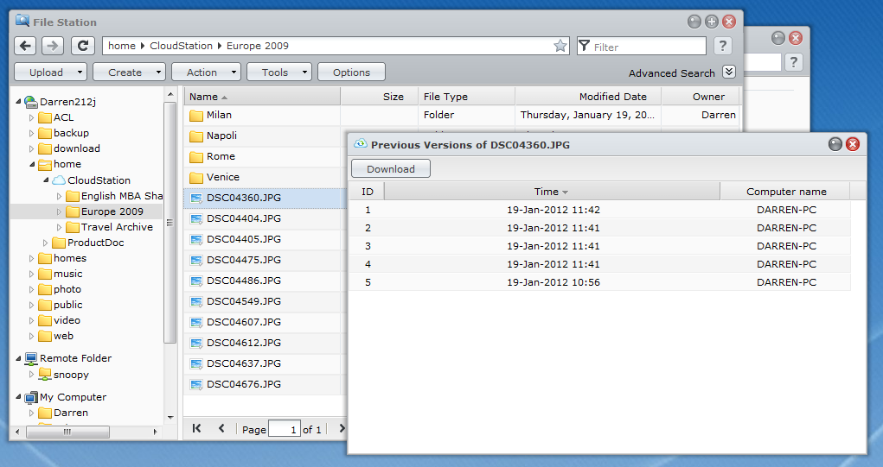Sort files by Modified Date column
Viewport: 883px width, 467px height.
(588, 97)
